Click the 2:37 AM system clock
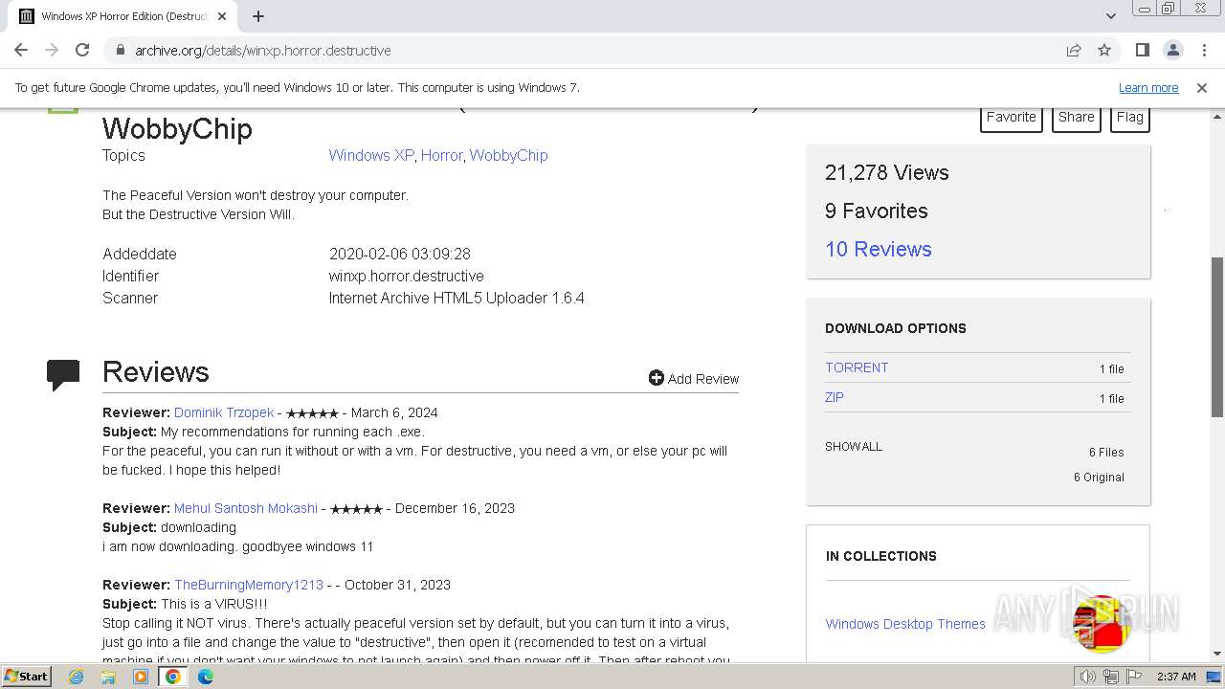Image resolution: width=1225 pixels, height=689 pixels. click(x=1176, y=677)
